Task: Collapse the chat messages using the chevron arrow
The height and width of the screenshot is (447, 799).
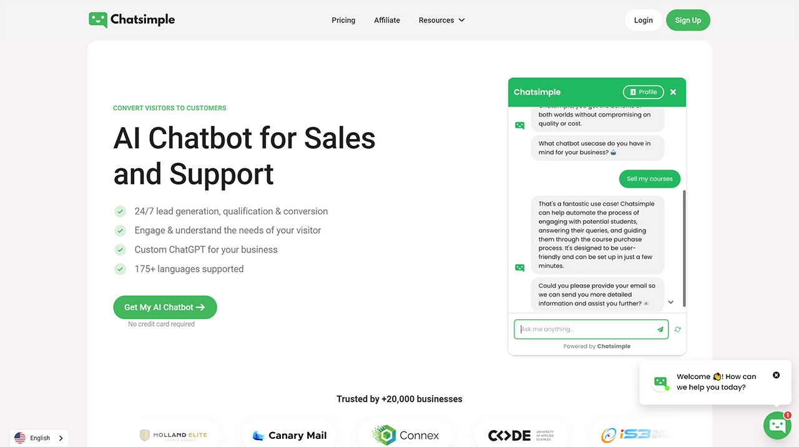Action: pyautogui.click(x=671, y=302)
